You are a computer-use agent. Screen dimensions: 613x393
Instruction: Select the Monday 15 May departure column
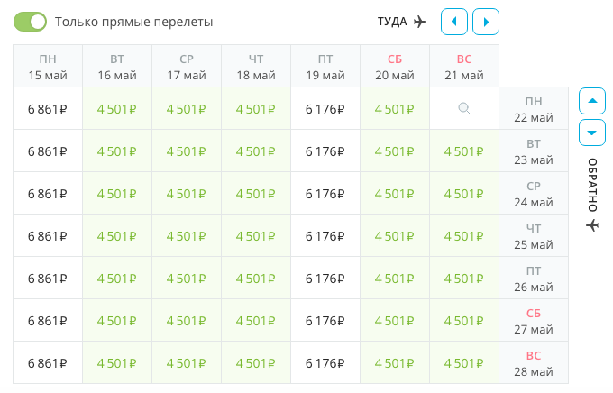click(48, 67)
